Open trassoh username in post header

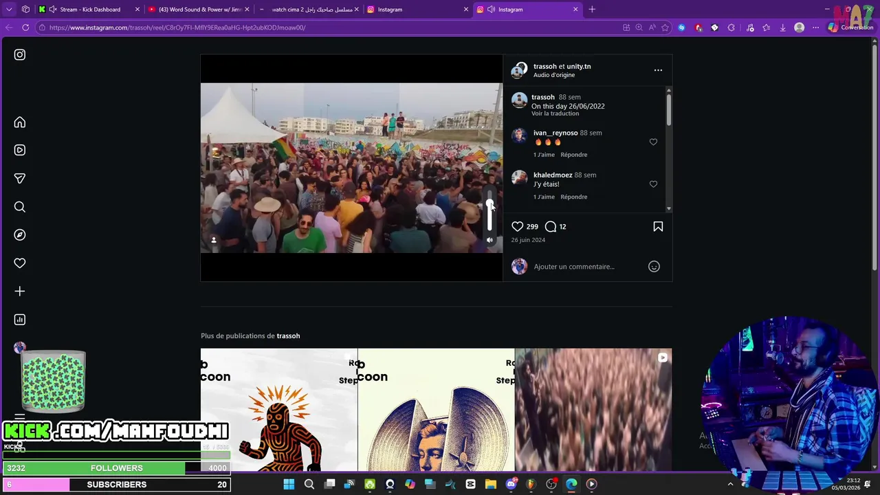click(544, 67)
